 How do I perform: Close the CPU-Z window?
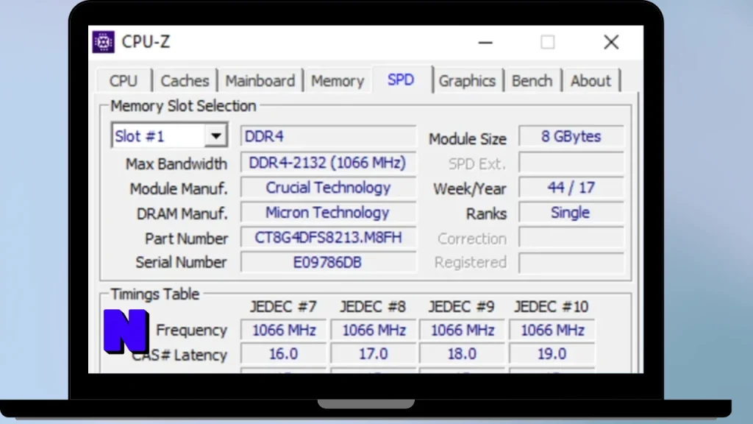[x=611, y=42]
